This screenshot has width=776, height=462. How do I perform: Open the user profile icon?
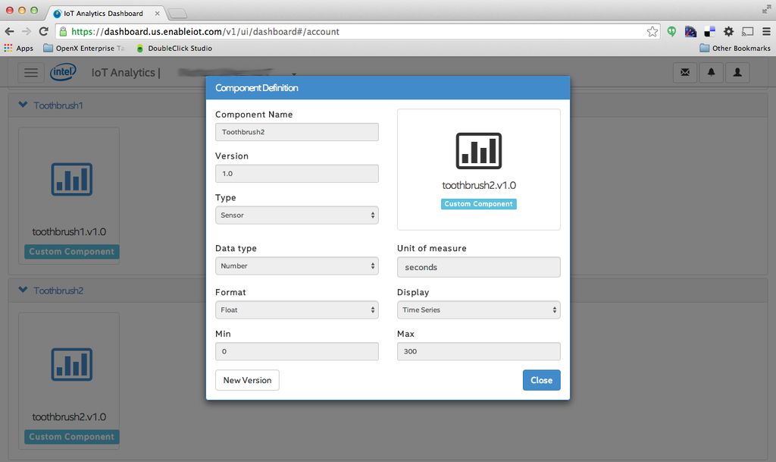click(737, 72)
